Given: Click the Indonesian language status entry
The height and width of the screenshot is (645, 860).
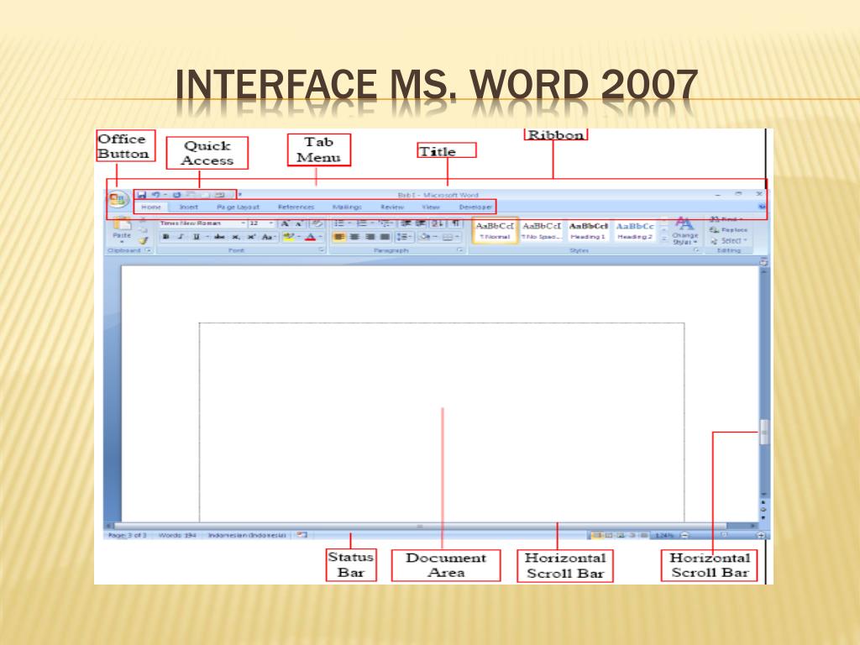Looking at the screenshot, I should coord(248,535).
